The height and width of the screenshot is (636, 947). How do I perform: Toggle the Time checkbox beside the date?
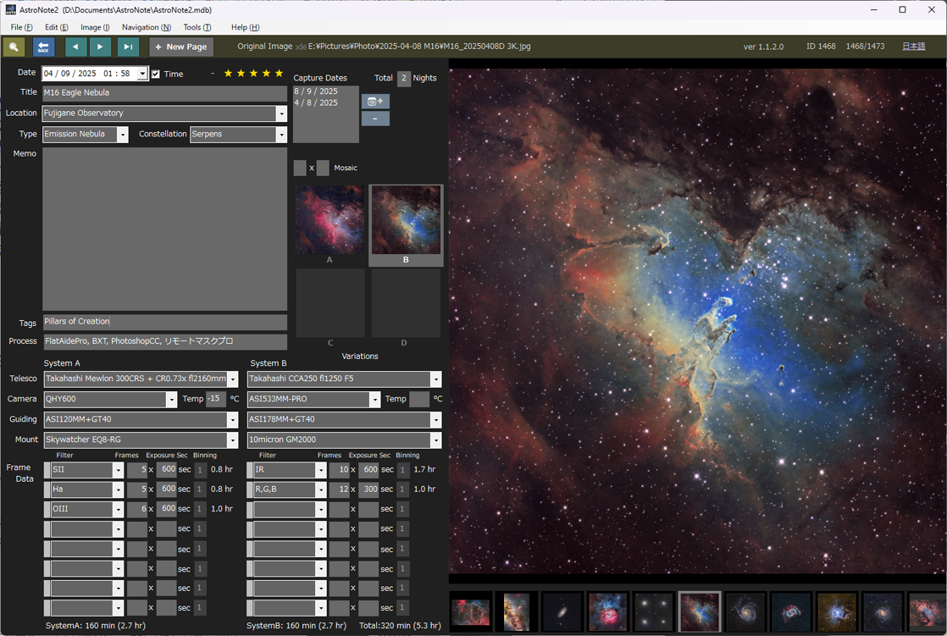(x=154, y=74)
